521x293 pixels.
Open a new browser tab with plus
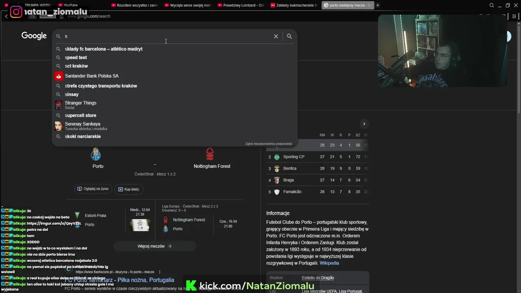coord(378,5)
